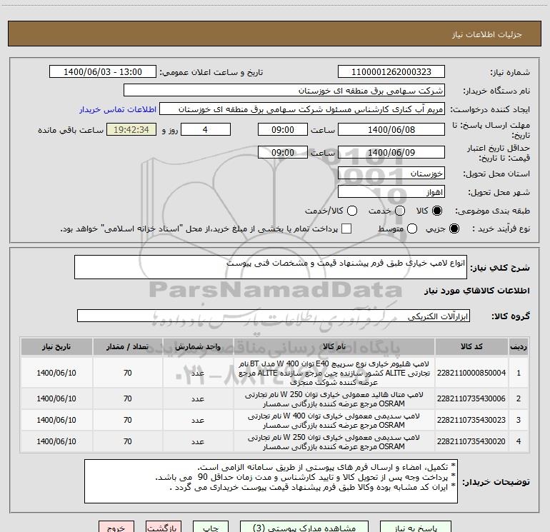The width and height of the screenshot is (550, 532).
Task: Select the خدمت radio option
Action: [399, 211]
